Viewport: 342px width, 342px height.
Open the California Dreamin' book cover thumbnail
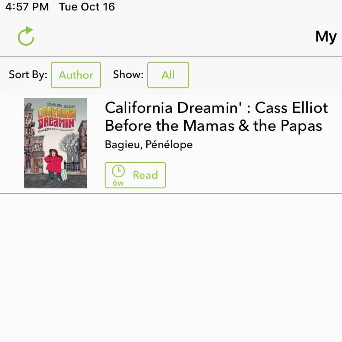pos(55,143)
